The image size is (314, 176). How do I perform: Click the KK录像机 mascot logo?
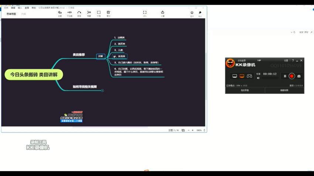(230, 63)
